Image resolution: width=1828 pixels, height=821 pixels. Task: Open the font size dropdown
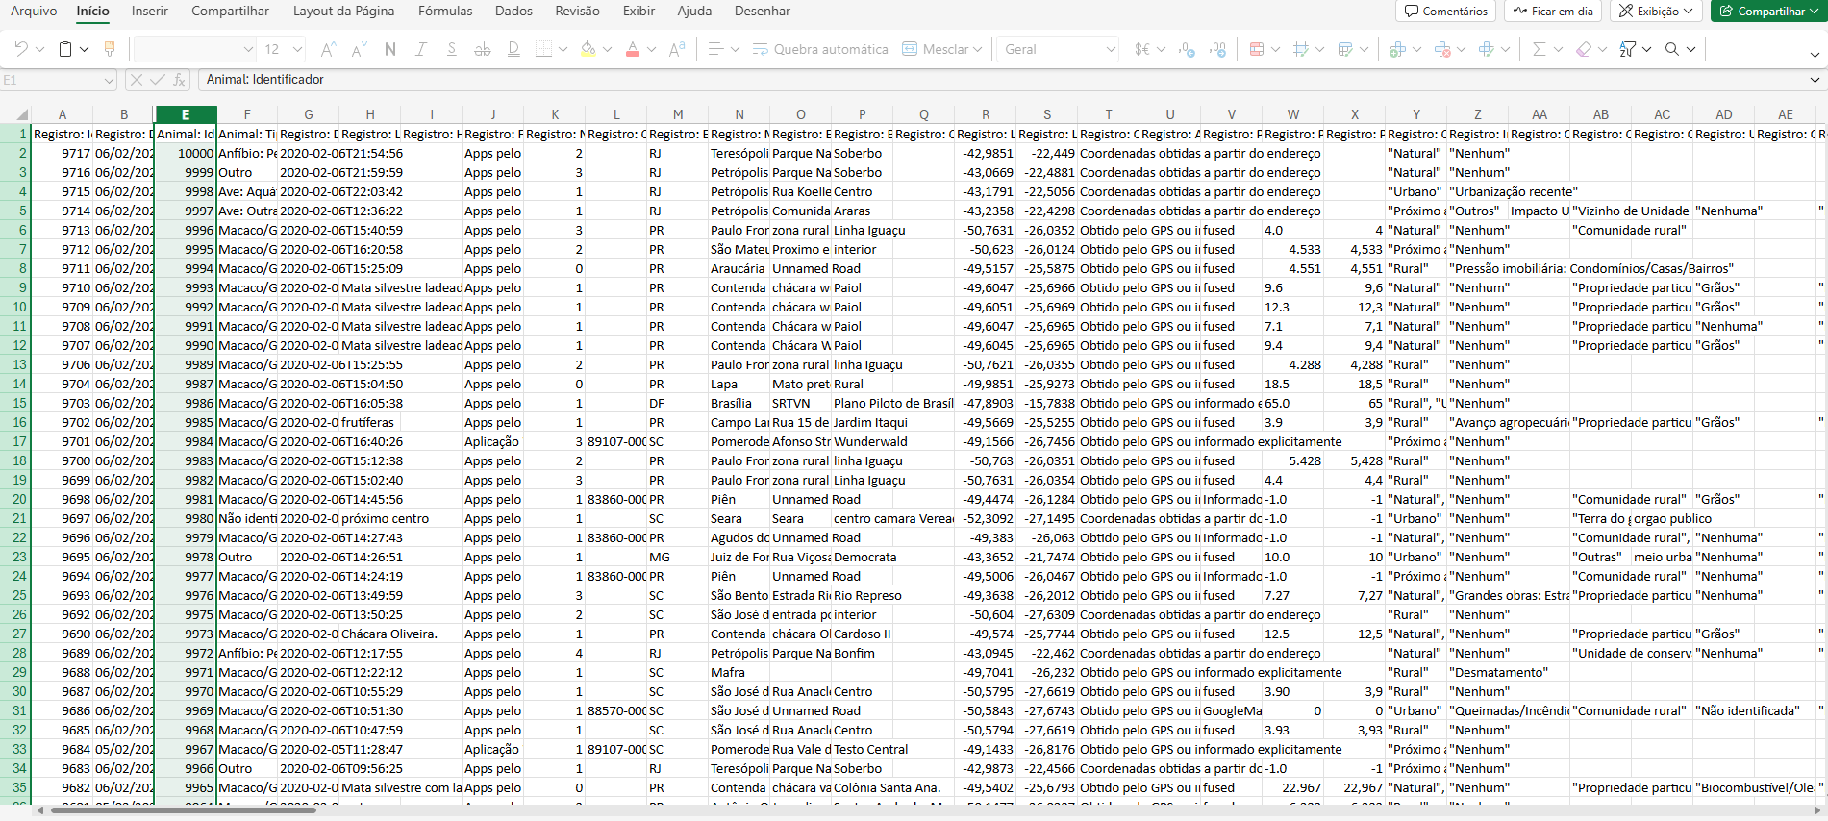click(297, 49)
